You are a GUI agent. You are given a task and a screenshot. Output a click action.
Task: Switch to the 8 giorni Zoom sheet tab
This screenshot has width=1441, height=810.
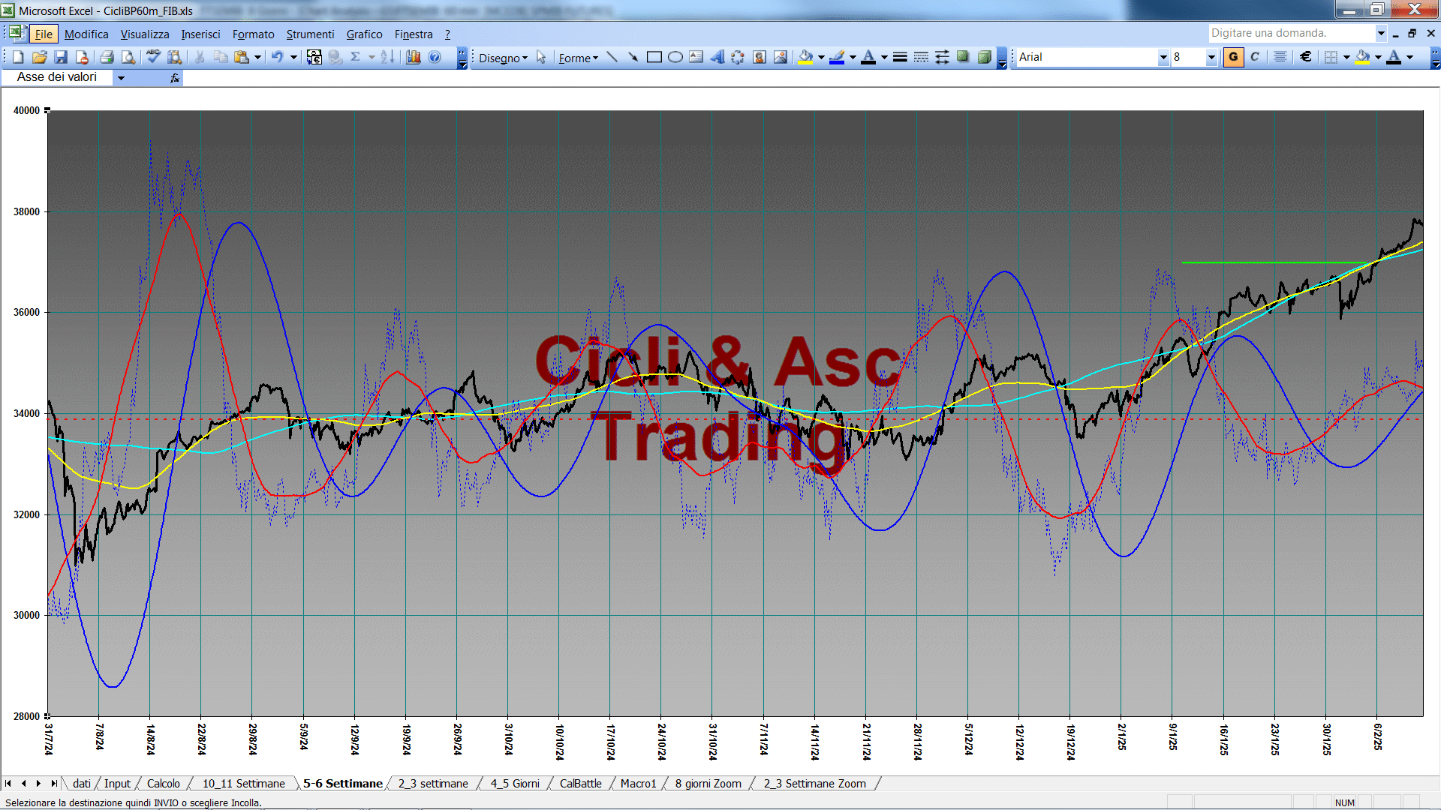coord(708,784)
